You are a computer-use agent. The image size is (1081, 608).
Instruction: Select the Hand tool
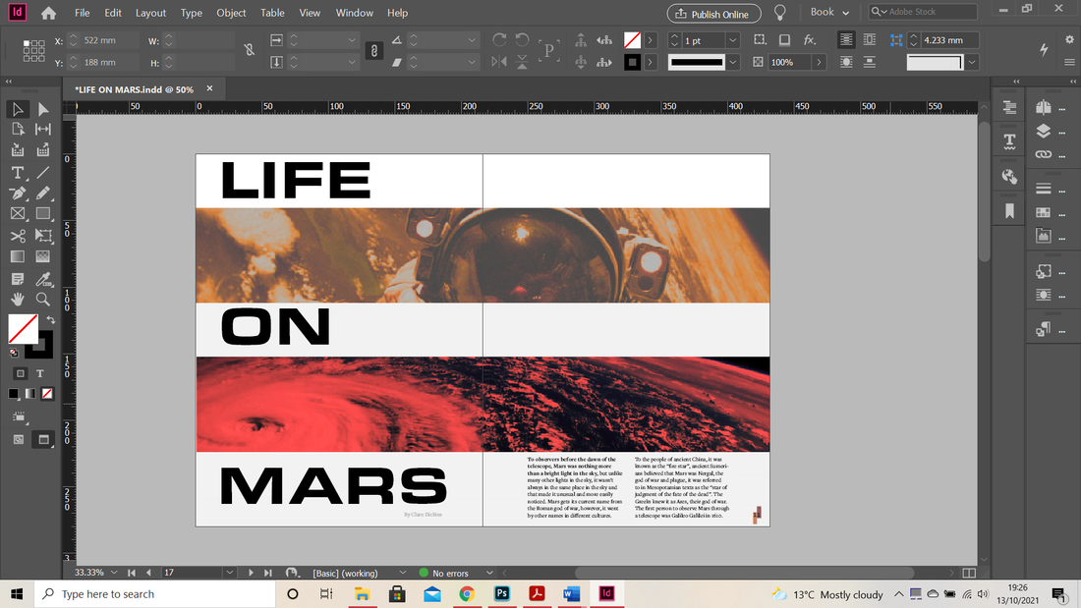pyautogui.click(x=18, y=300)
